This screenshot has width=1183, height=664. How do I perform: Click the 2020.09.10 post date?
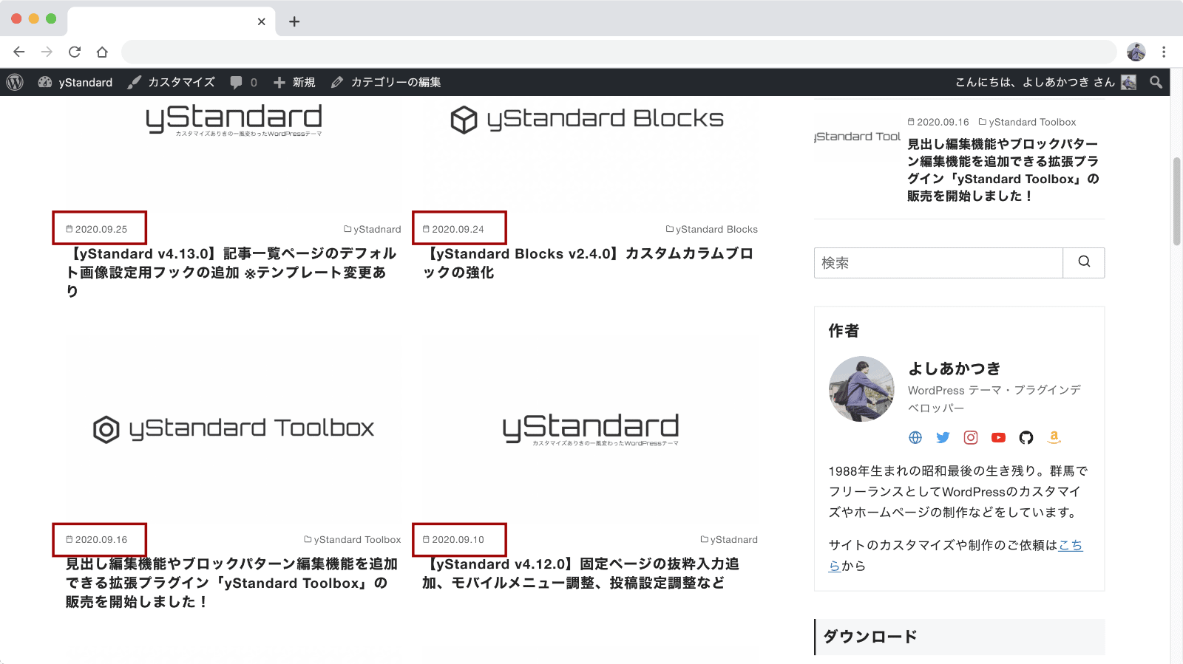coord(453,539)
